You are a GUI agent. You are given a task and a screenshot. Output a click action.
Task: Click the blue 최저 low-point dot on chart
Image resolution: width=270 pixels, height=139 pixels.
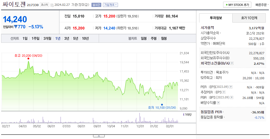point(162,105)
